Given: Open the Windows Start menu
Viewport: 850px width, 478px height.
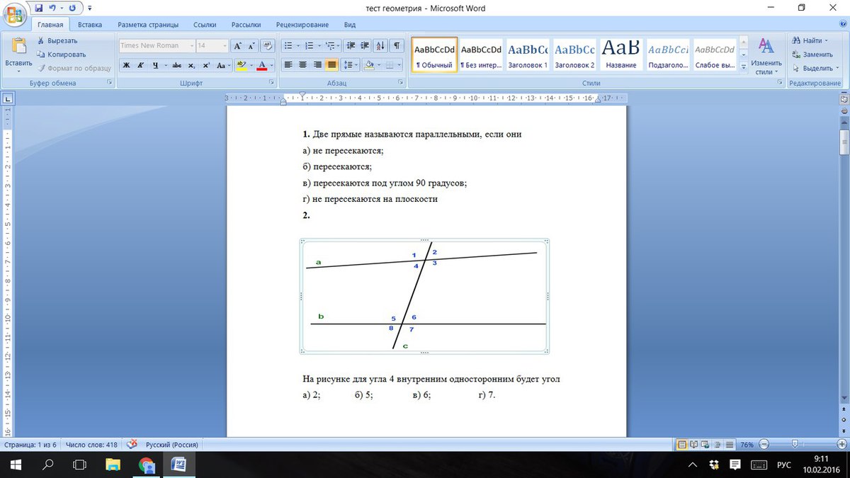Looking at the screenshot, I should click(x=16, y=465).
